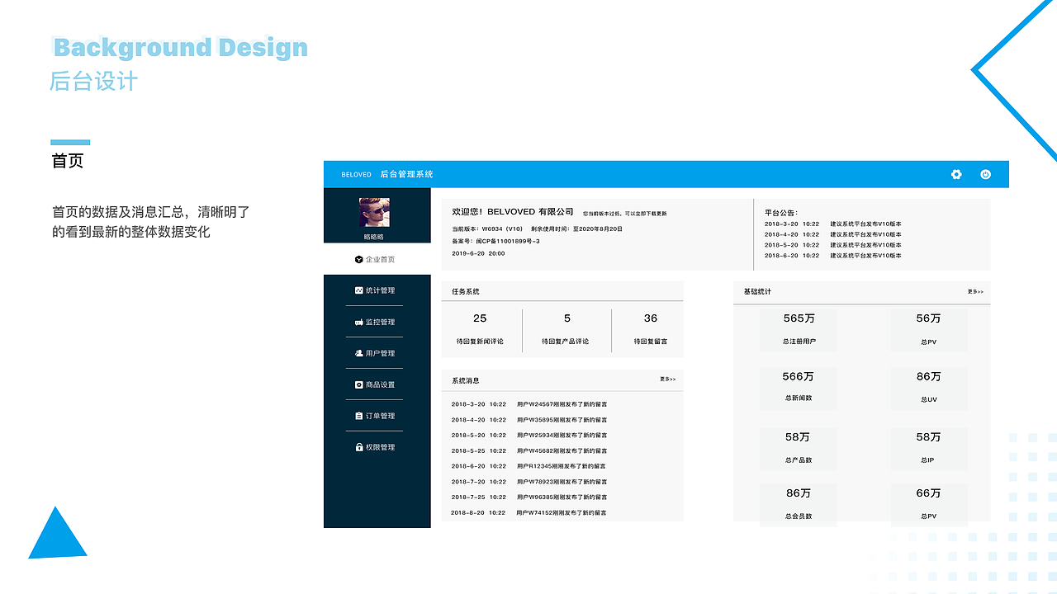Screen dimensions: 1057x594
Task: Open message from 用户W96385
Action: tap(528, 497)
